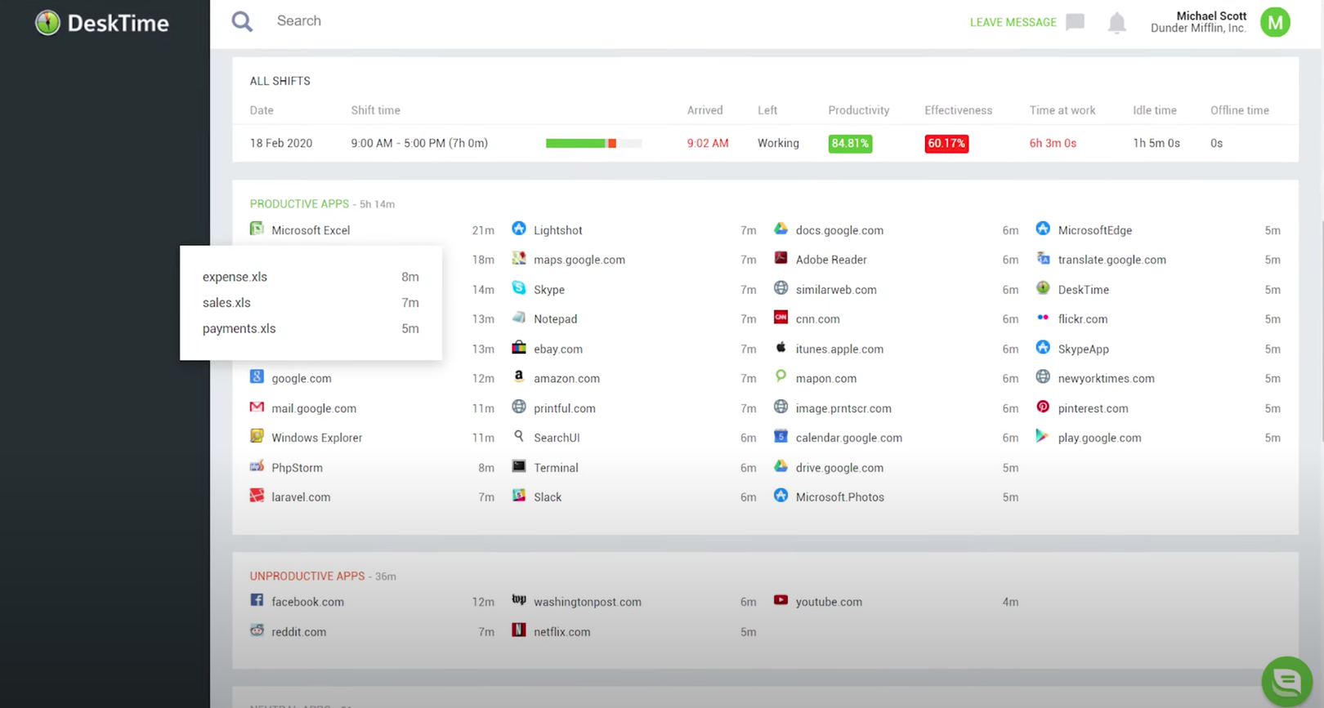
Task: Click the 84.81% productivity badge
Action: pyautogui.click(x=850, y=144)
